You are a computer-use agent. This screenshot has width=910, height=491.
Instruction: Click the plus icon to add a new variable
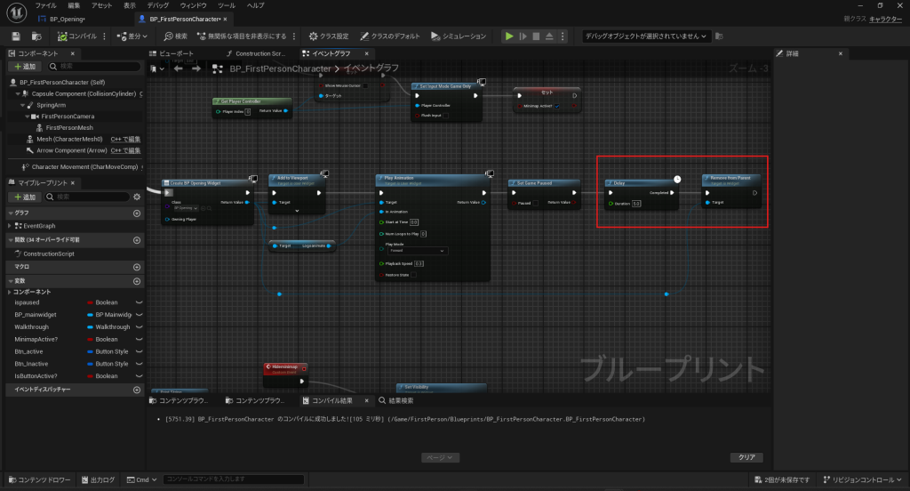[x=137, y=281]
